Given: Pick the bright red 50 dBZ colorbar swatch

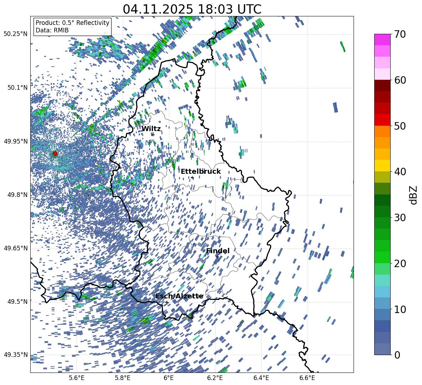Looking at the screenshot, I should click(382, 120).
